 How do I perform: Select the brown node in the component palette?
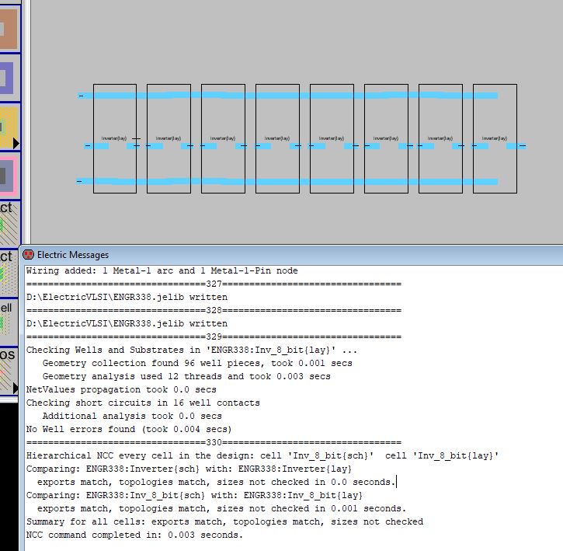pos(9,29)
